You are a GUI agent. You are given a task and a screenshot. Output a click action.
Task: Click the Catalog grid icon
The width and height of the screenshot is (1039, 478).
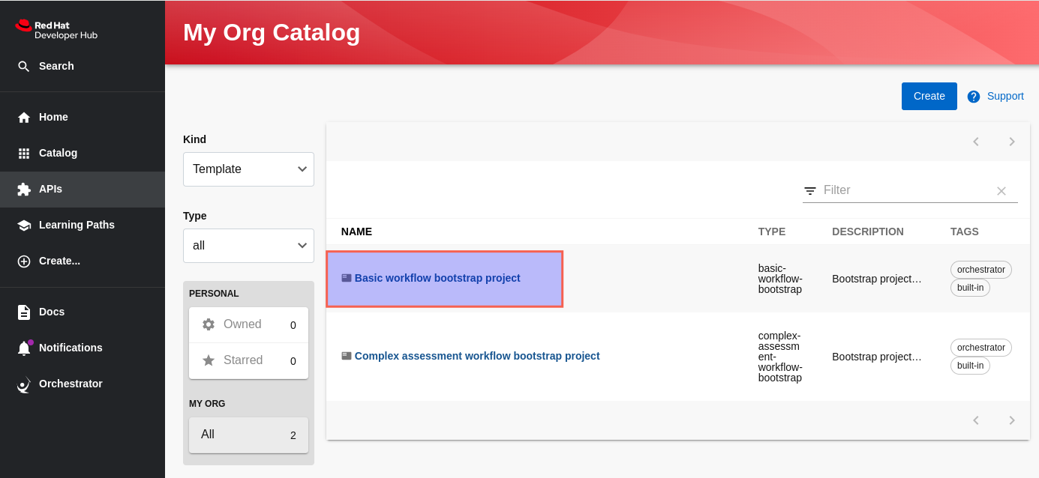pos(24,154)
